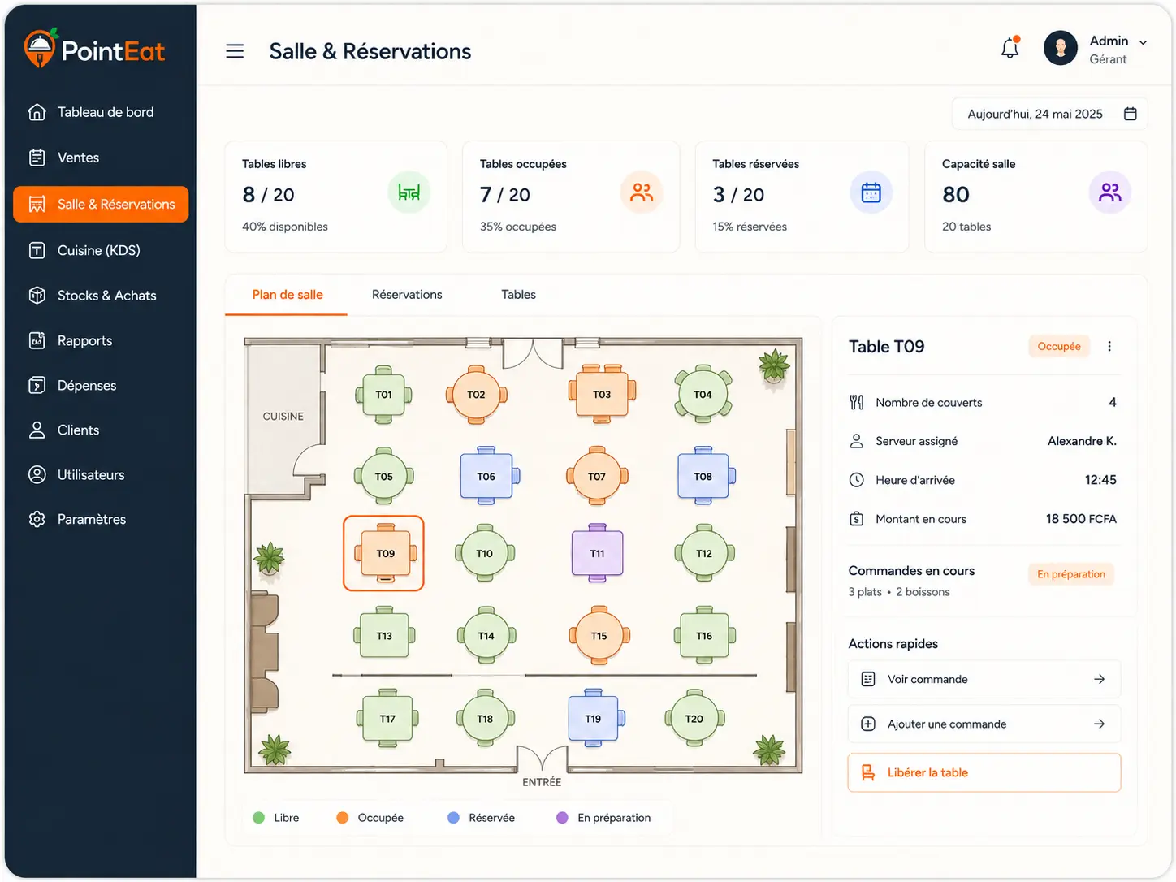Switch to the Tables tab
The image size is (1176, 882).
[x=518, y=294]
